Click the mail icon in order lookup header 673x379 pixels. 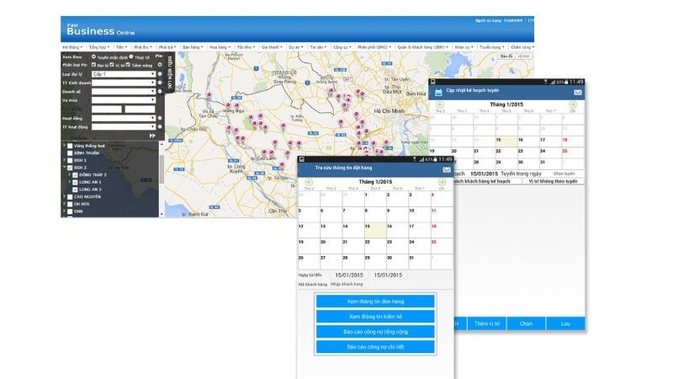[x=446, y=169]
